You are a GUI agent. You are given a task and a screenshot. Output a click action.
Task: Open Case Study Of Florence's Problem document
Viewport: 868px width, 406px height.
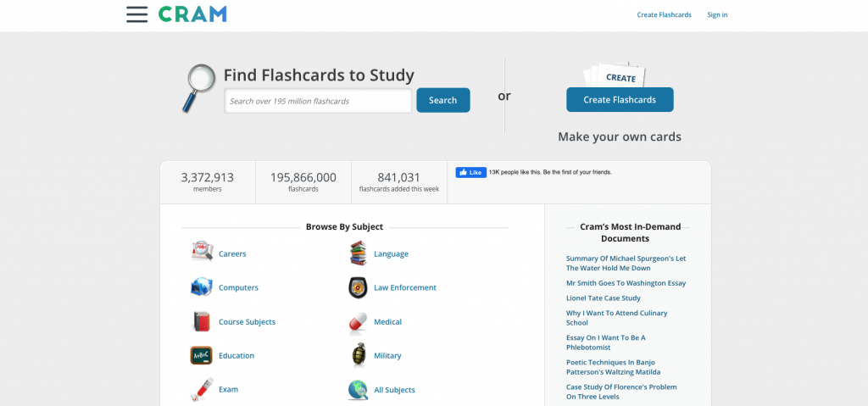pyautogui.click(x=621, y=392)
